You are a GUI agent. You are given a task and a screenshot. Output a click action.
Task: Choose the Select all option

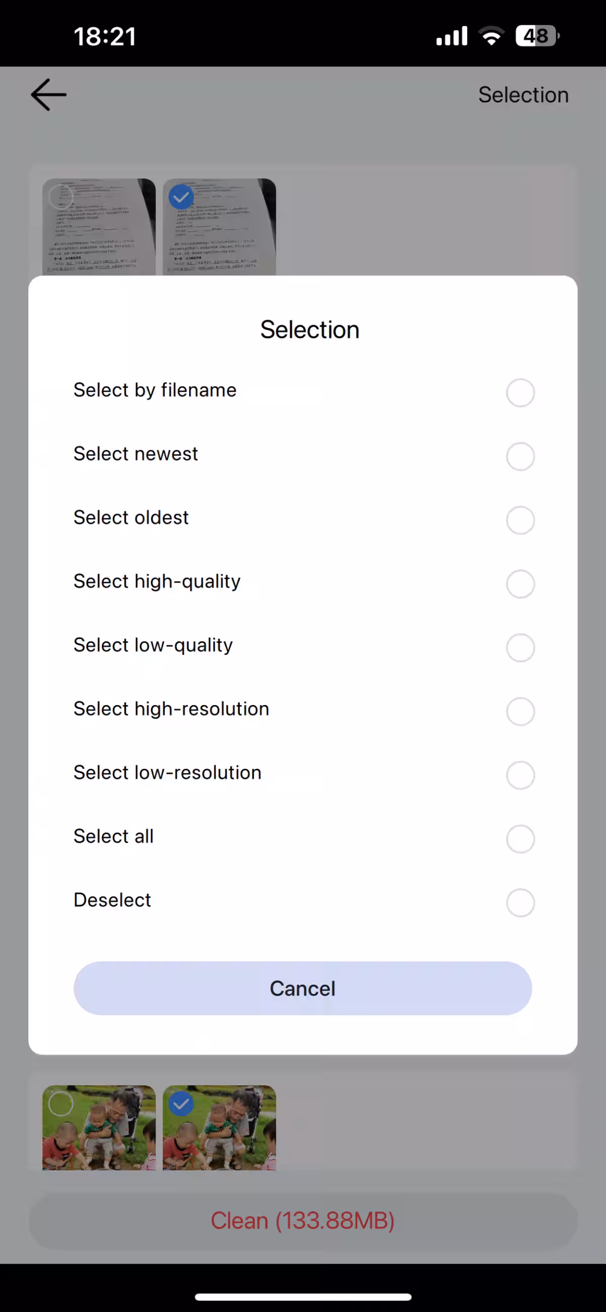point(520,838)
